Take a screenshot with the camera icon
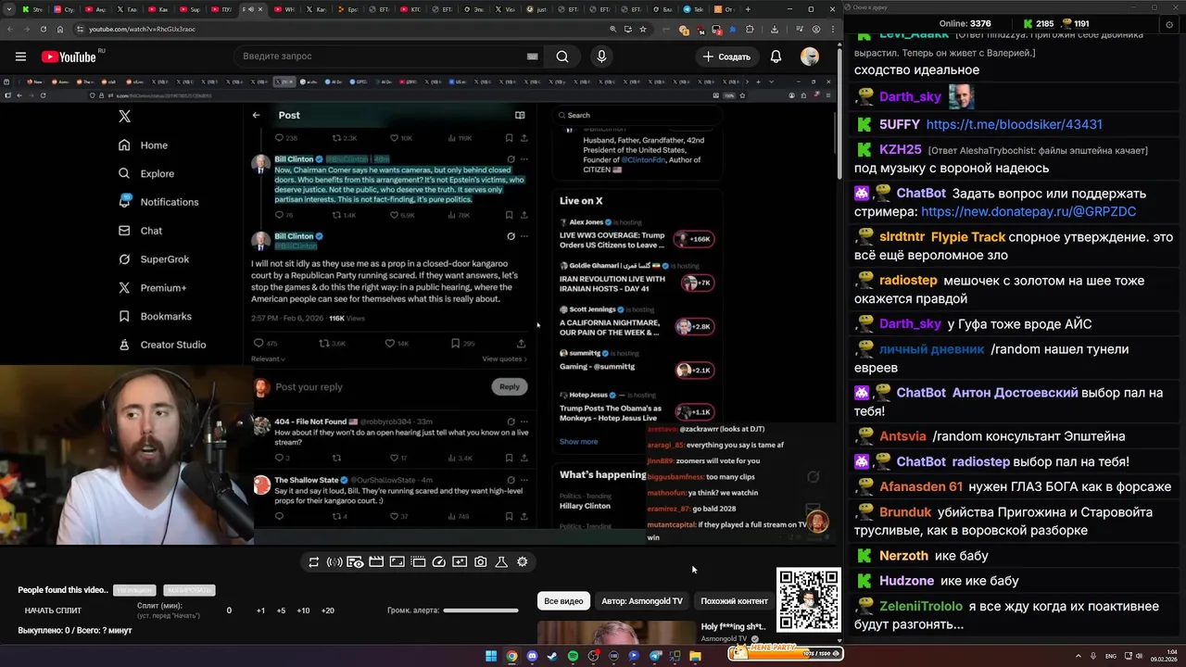This screenshot has width=1186, height=667. coord(480,562)
